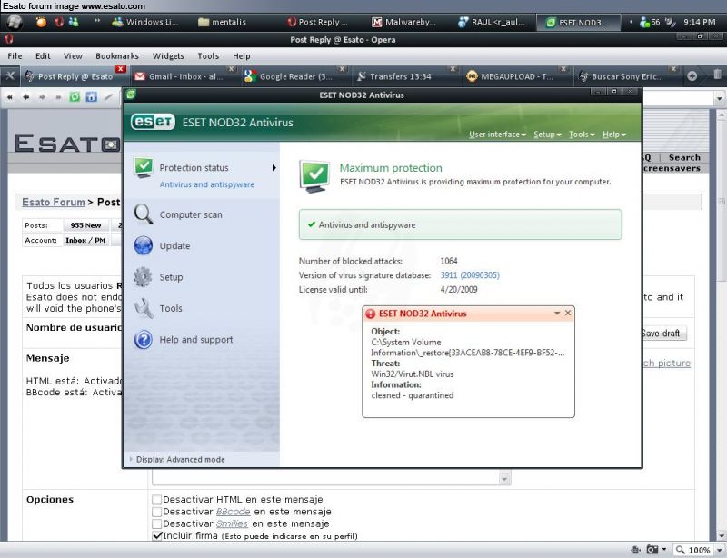
Task: Open the Update section globe icon
Action: (x=144, y=246)
